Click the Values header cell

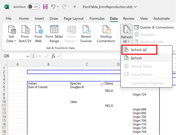click(x=48, y=83)
